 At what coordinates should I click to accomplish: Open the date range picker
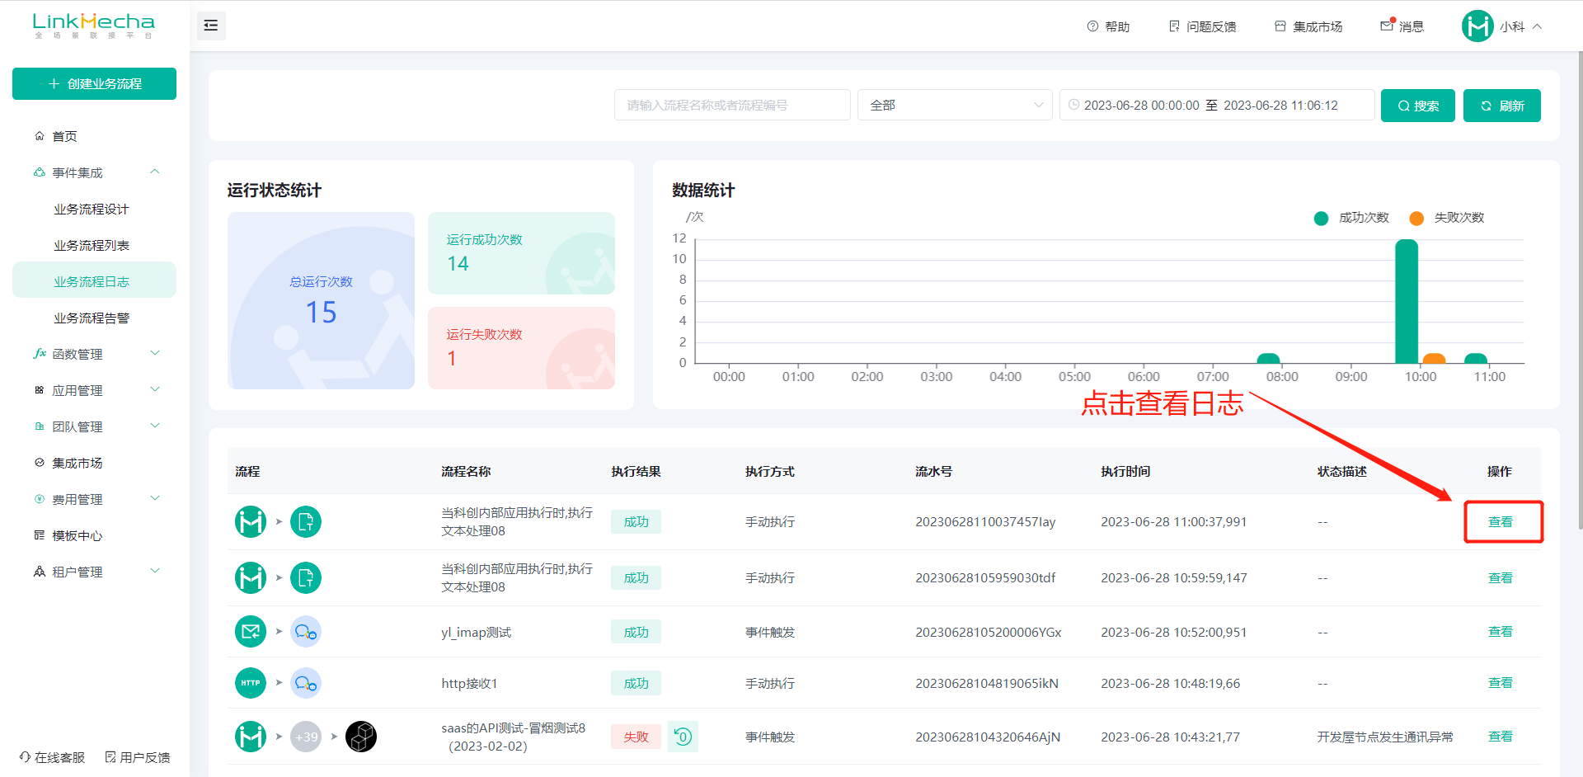(1216, 105)
